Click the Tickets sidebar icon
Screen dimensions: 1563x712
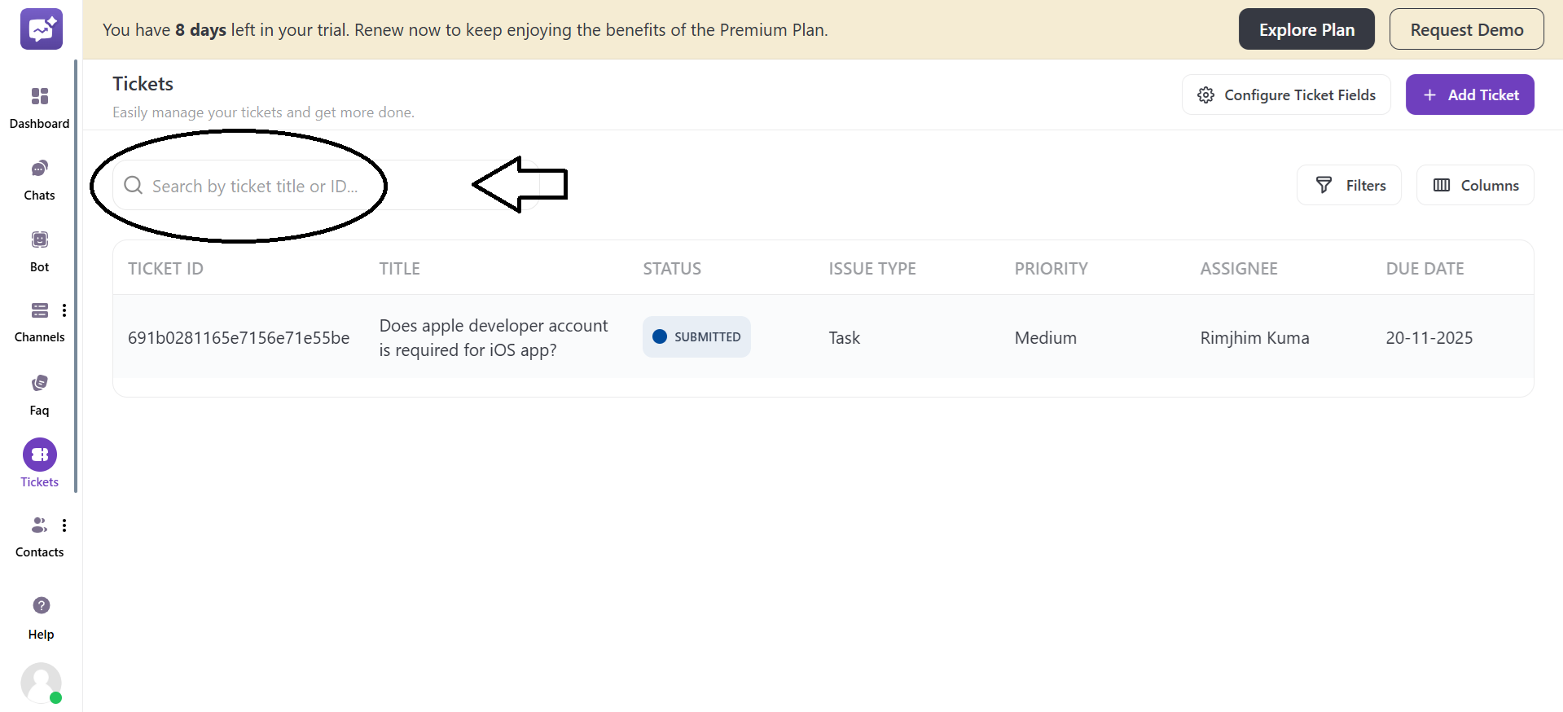click(39, 455)
